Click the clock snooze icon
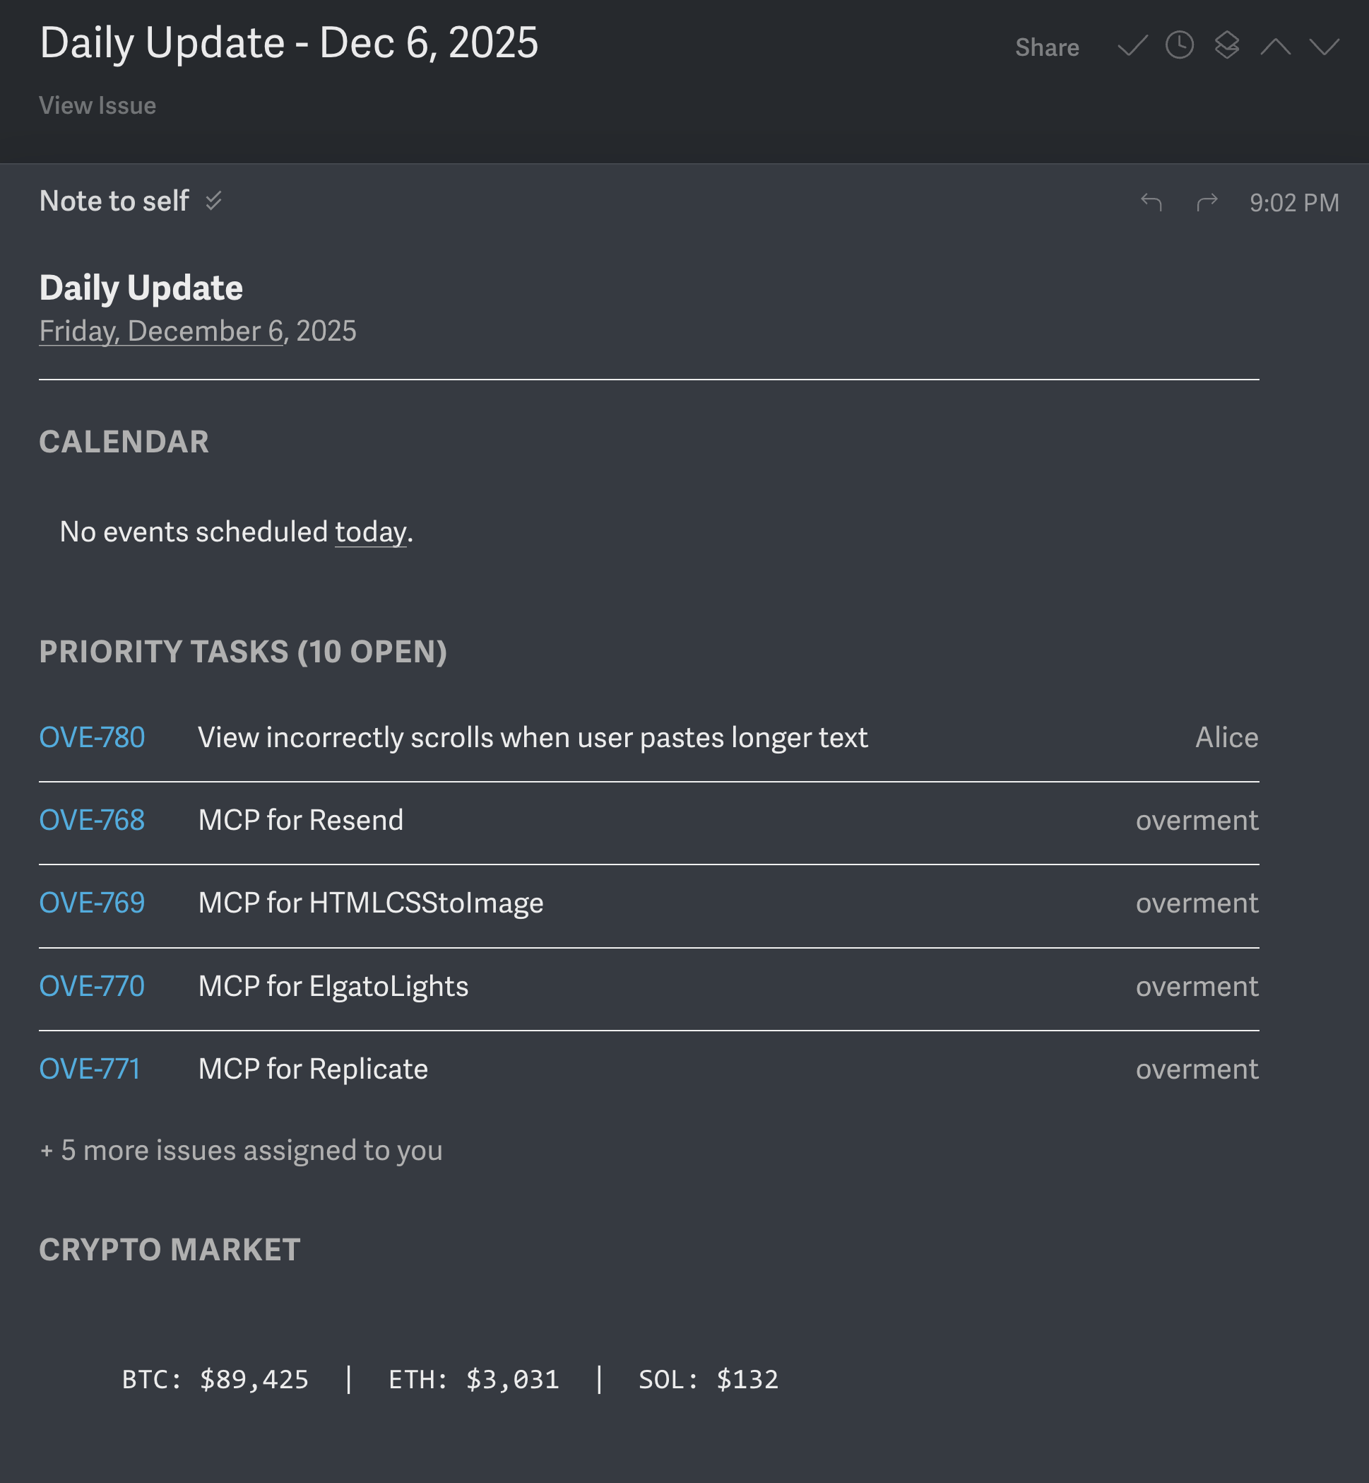Viewport: 1369px width, 1483px height. pyautogui.click(x=1180, y=45)
